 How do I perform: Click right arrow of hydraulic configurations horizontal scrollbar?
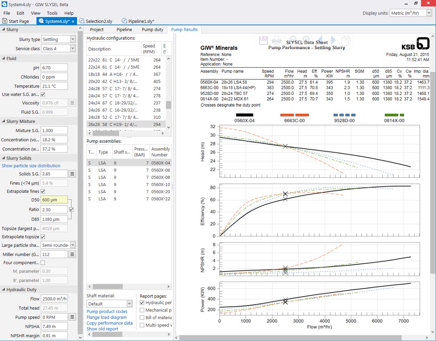click(x=163, y=133)
